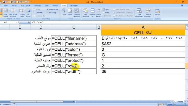Click the Unhide window button
188x106 pixels.
tap(107, 16)
